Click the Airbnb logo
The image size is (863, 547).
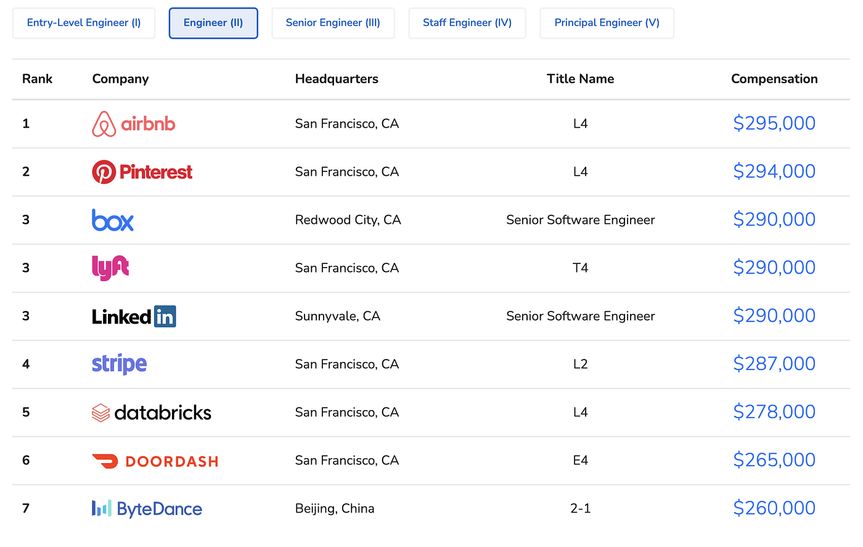click(x=134, y=124)
